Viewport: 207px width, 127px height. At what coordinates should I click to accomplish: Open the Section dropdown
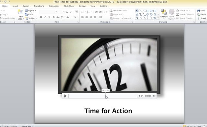click(31, 18)
